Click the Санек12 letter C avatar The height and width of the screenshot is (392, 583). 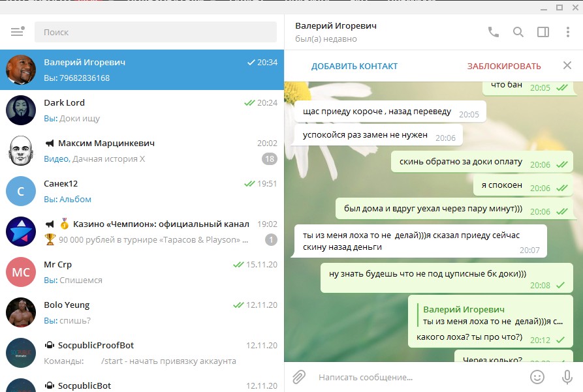point(21,191)
